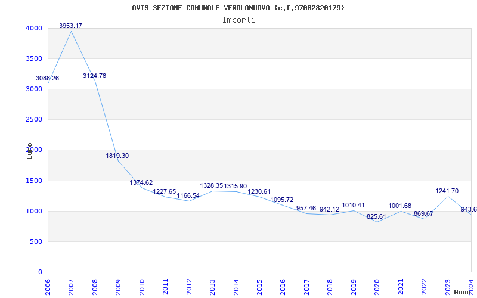Click the year 2018 axis label
This screenshot has width=477, height=298.
click(x=330, y=287)
